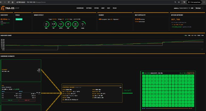Viewport: 206px width, 111px height.
Task: Open the SOLAR nav item
Action: 115,8
